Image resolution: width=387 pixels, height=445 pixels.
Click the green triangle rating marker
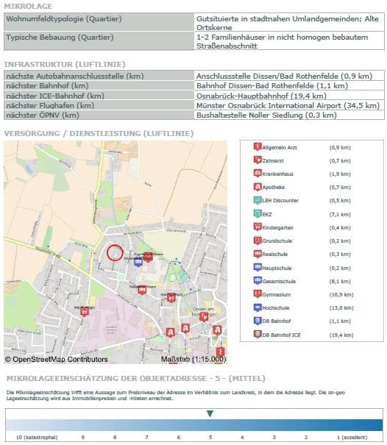click(x=210, y=413)
